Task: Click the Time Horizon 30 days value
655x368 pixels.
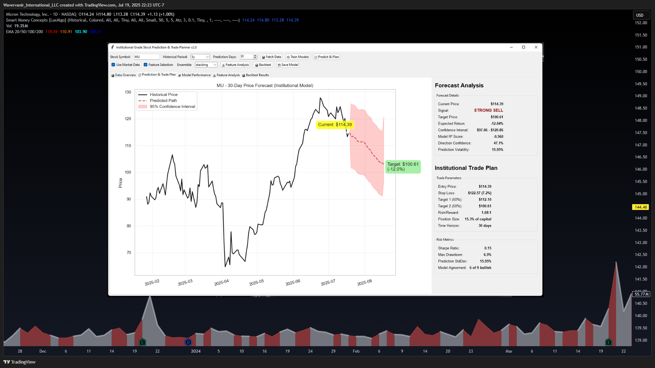Action: pyautogui.click(x=485, y=225)
